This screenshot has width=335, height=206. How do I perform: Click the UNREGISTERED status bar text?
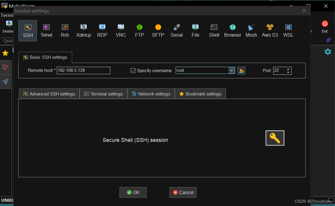coord(7,200)
